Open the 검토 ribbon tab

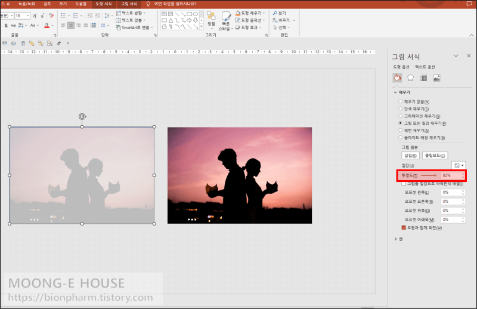[x=47, y=4]
